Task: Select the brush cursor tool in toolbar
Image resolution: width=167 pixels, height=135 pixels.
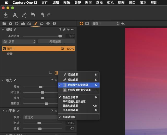Action: (24, 15)
